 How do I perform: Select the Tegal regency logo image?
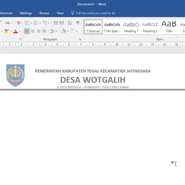click(16, 75)
